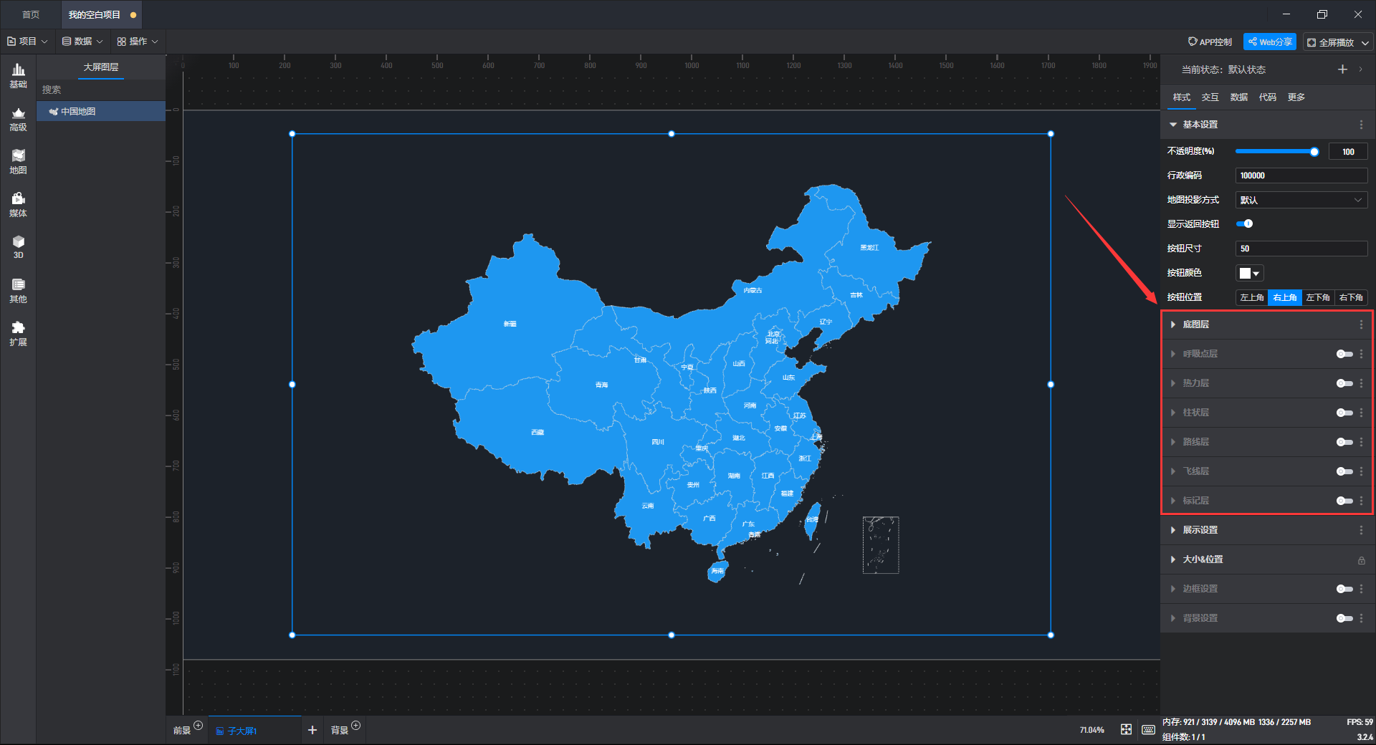Click the add state plus icon
This screenshot has width=1376, height=745.
click(1342, 69)
